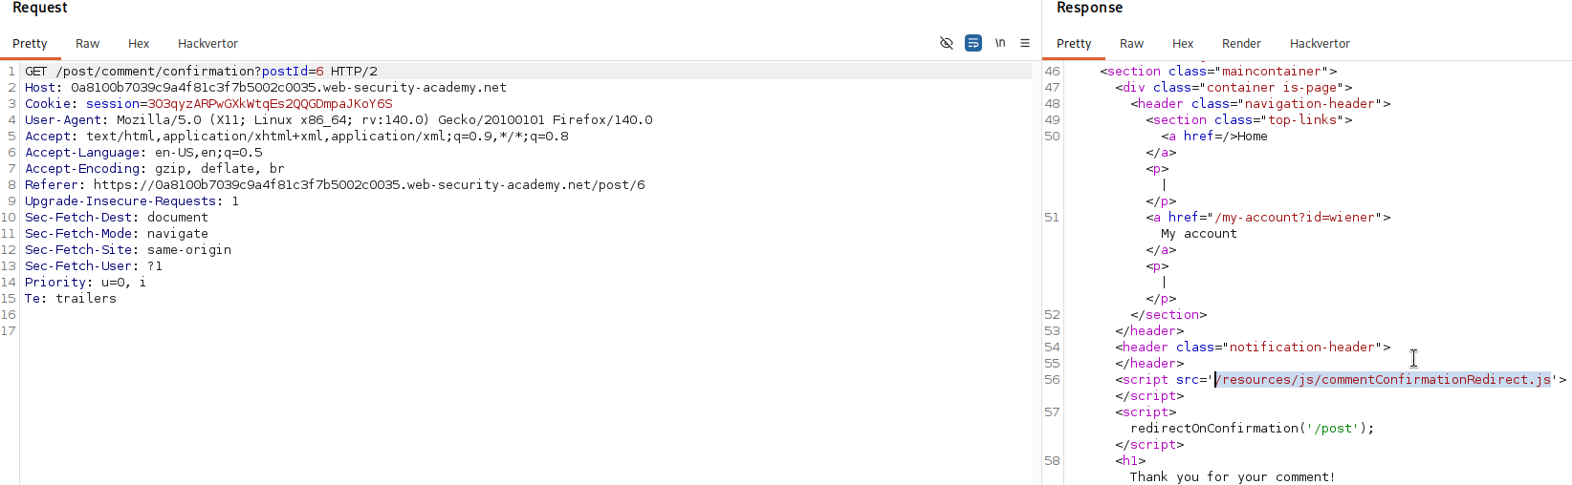Switch to Request Pretty tab
Image resolution: width=1572 pixels, height=485 pixels.
30,43
